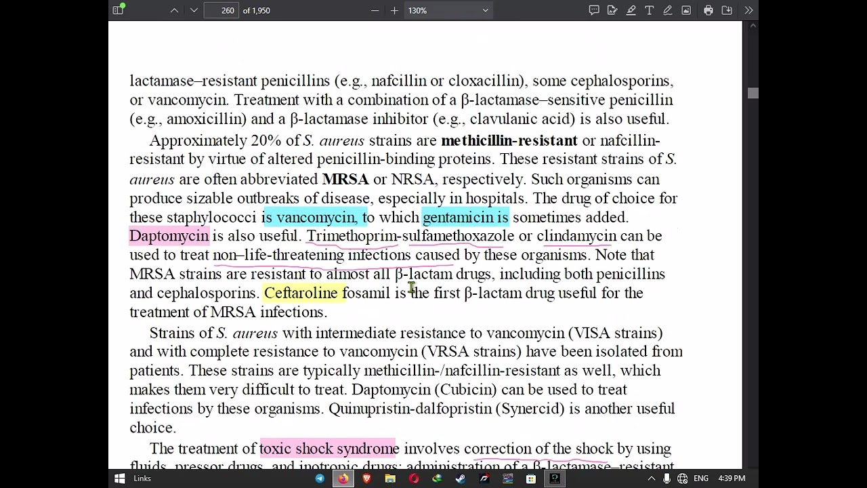
Task: Switch to Firefox in the taskbar
Action: tap(343, 479)
